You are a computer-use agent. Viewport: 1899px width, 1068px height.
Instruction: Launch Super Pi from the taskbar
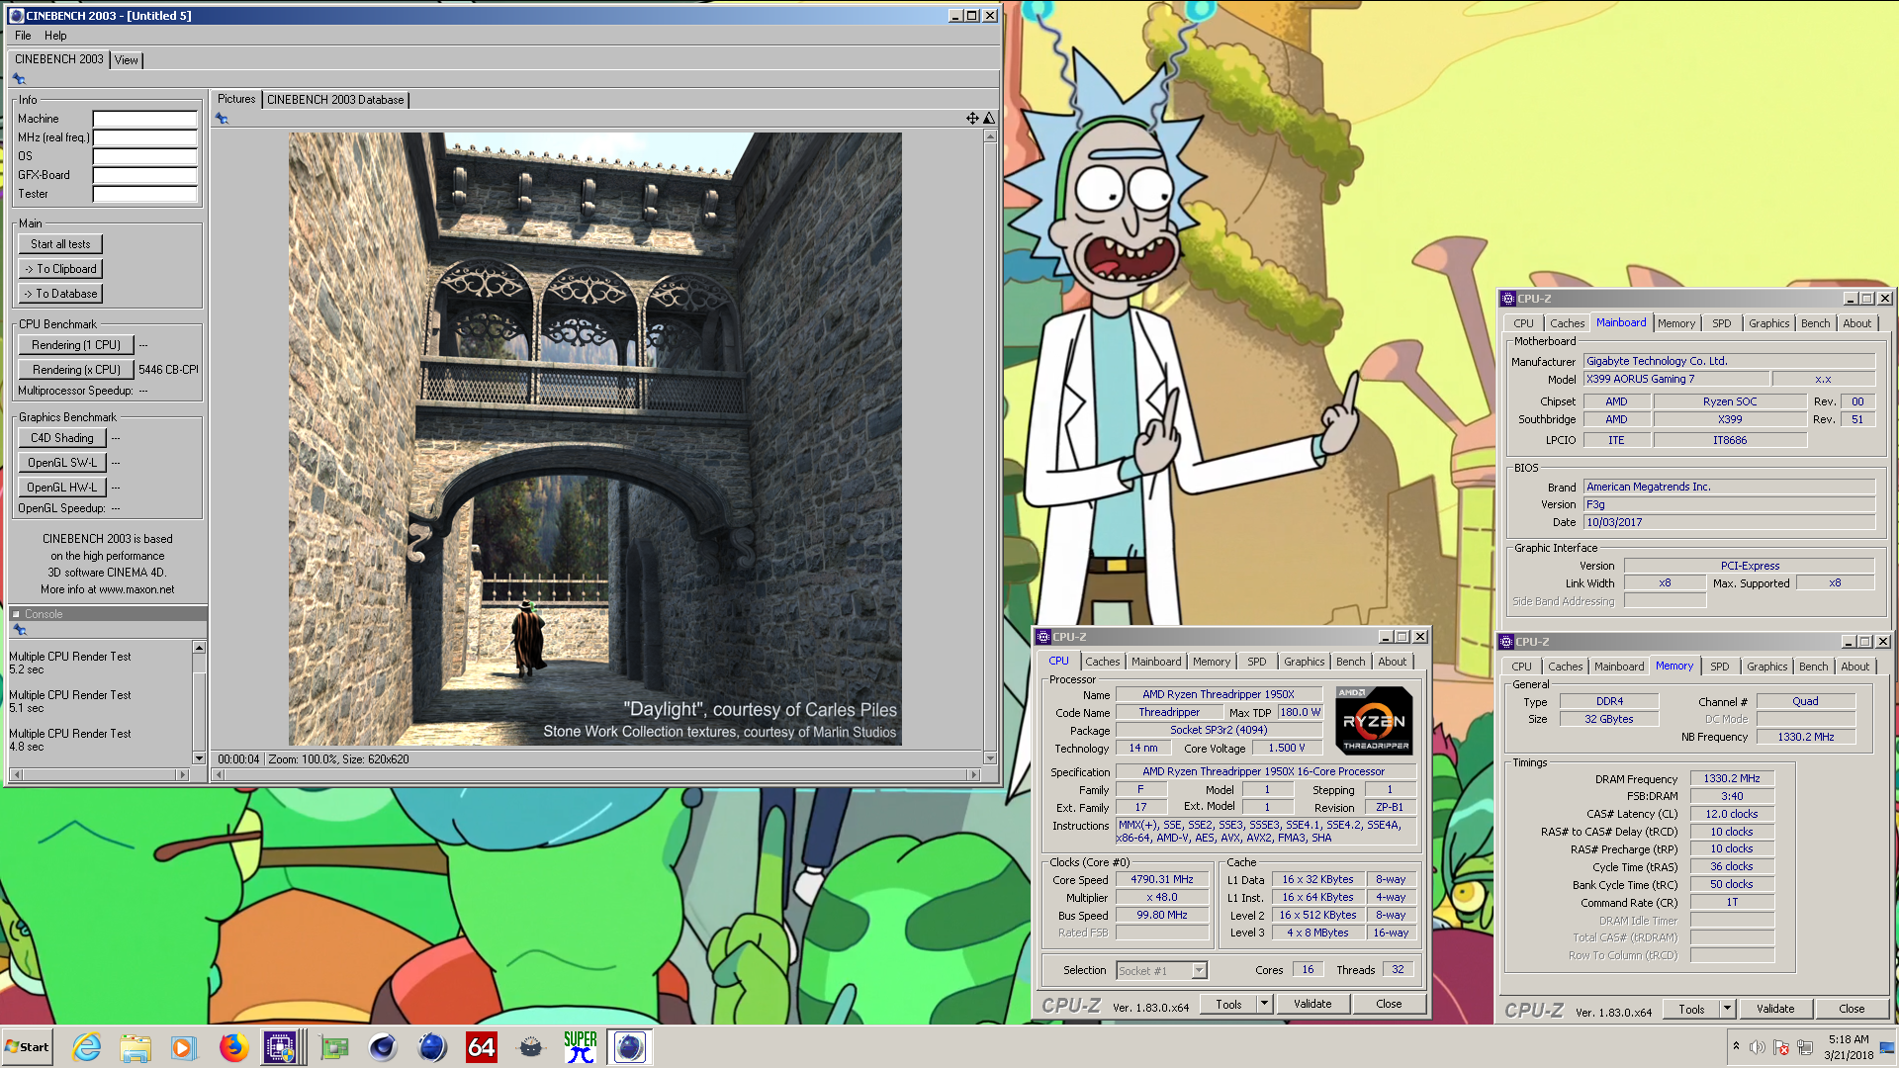(x=581, y=1047)
